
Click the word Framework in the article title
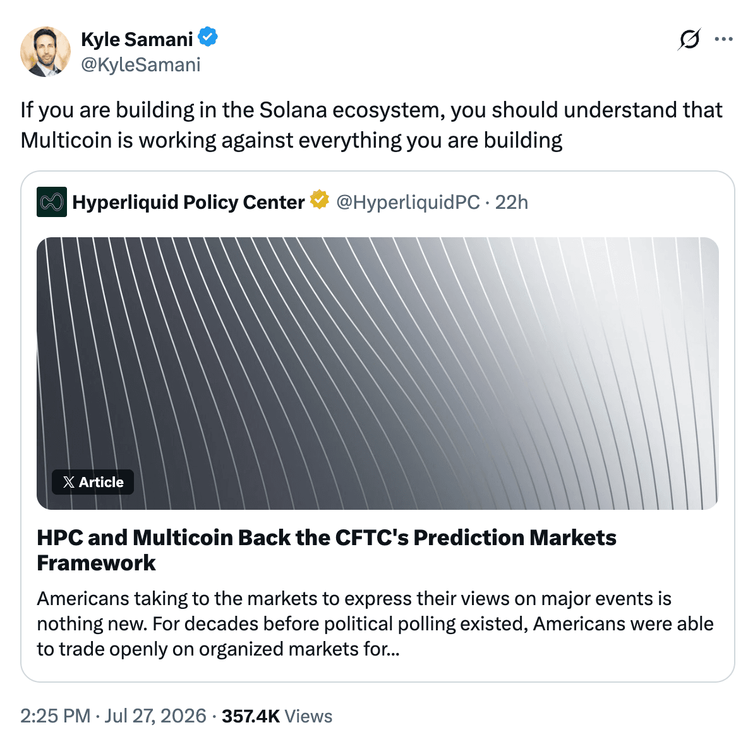click(97, 563)
